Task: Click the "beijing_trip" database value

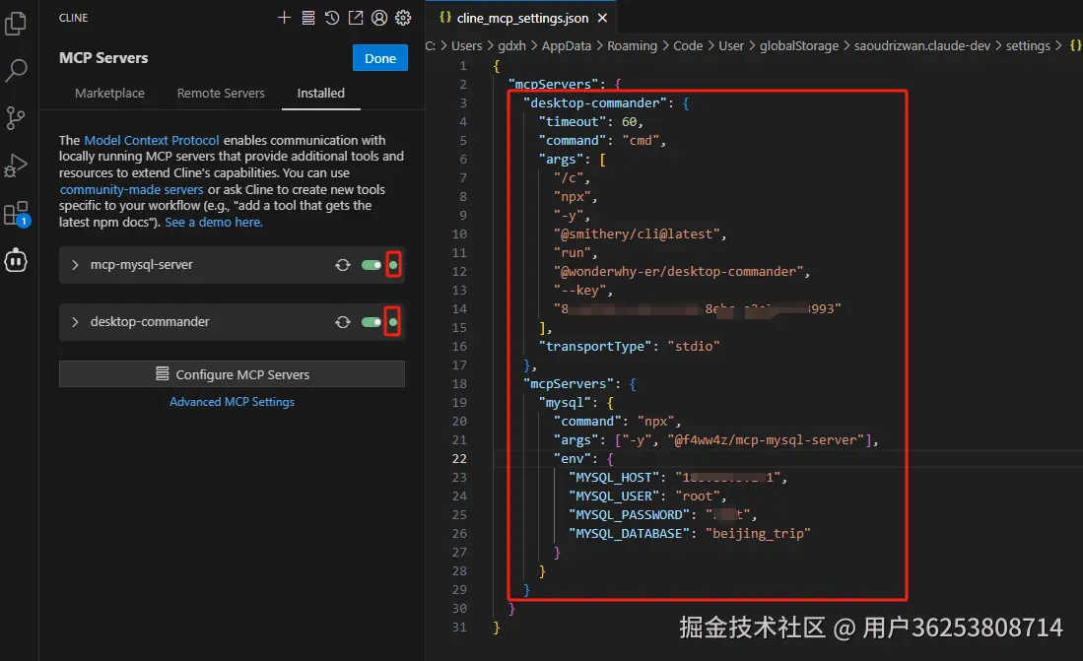Action: 758,533
